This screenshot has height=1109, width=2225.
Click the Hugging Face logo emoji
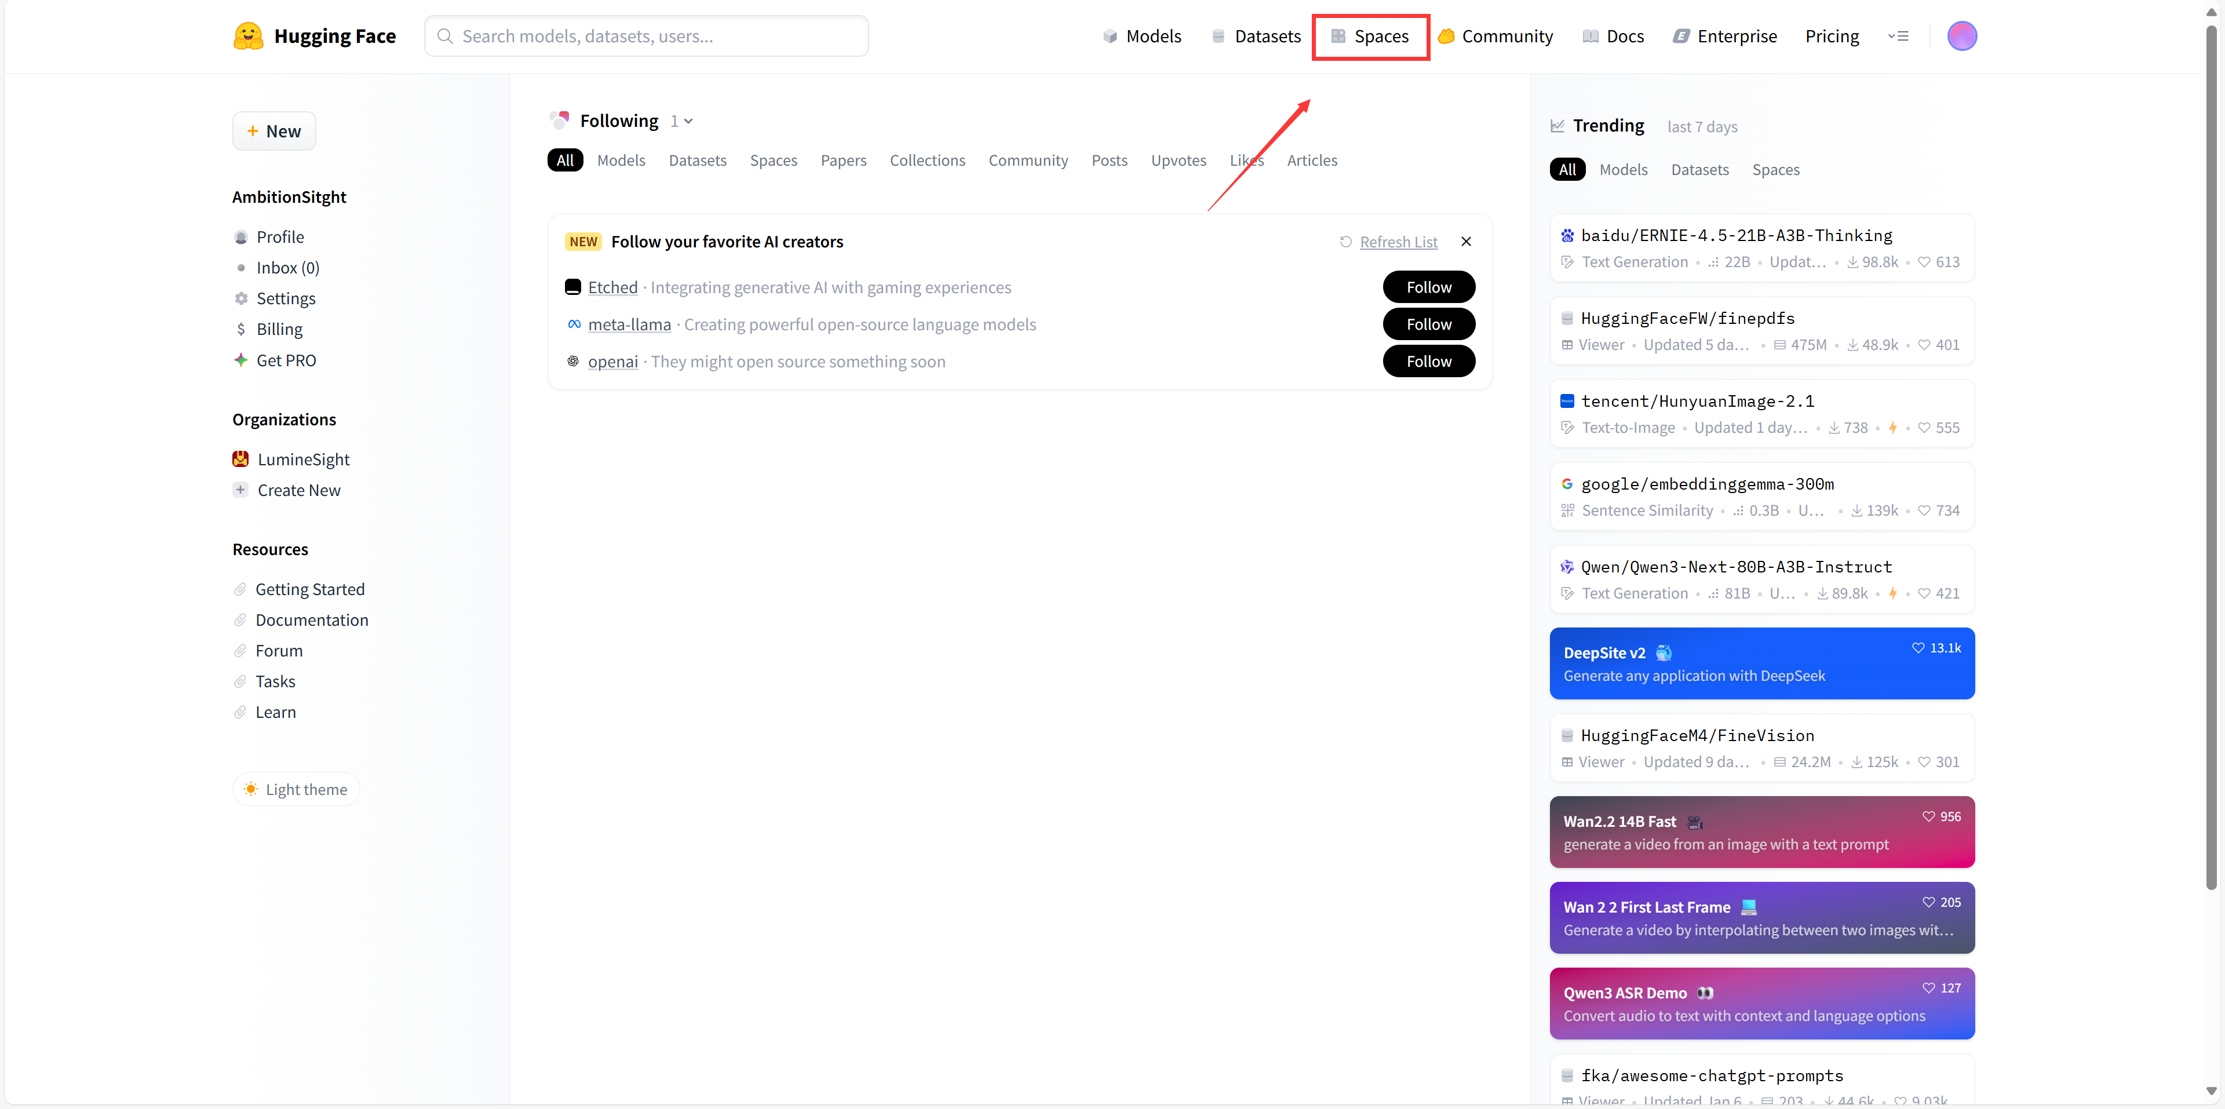point(248,35)
